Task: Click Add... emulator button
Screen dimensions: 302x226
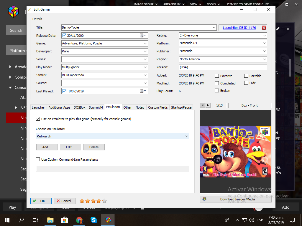Action: (x=47, y=147)
